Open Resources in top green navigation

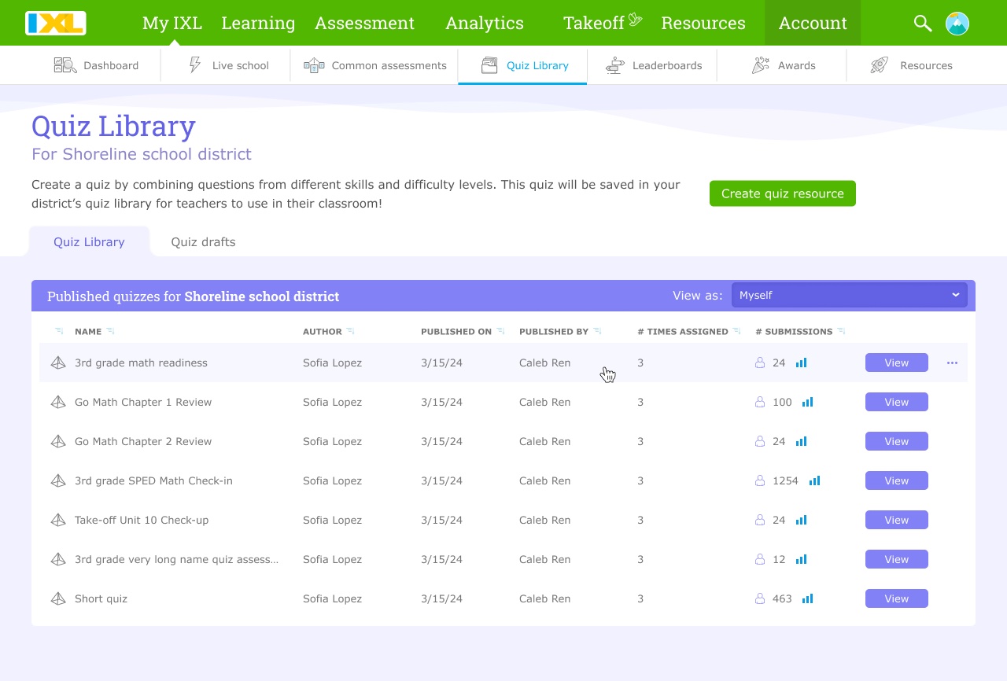(x=703, y=24)
